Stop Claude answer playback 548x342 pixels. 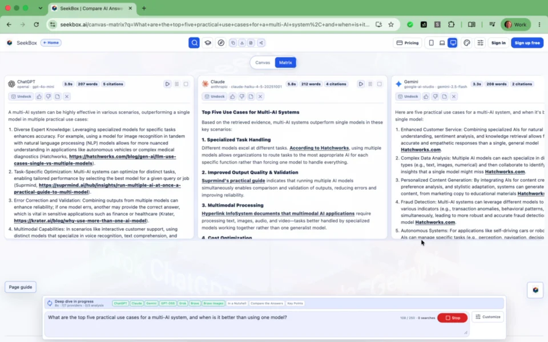(379, 84)
